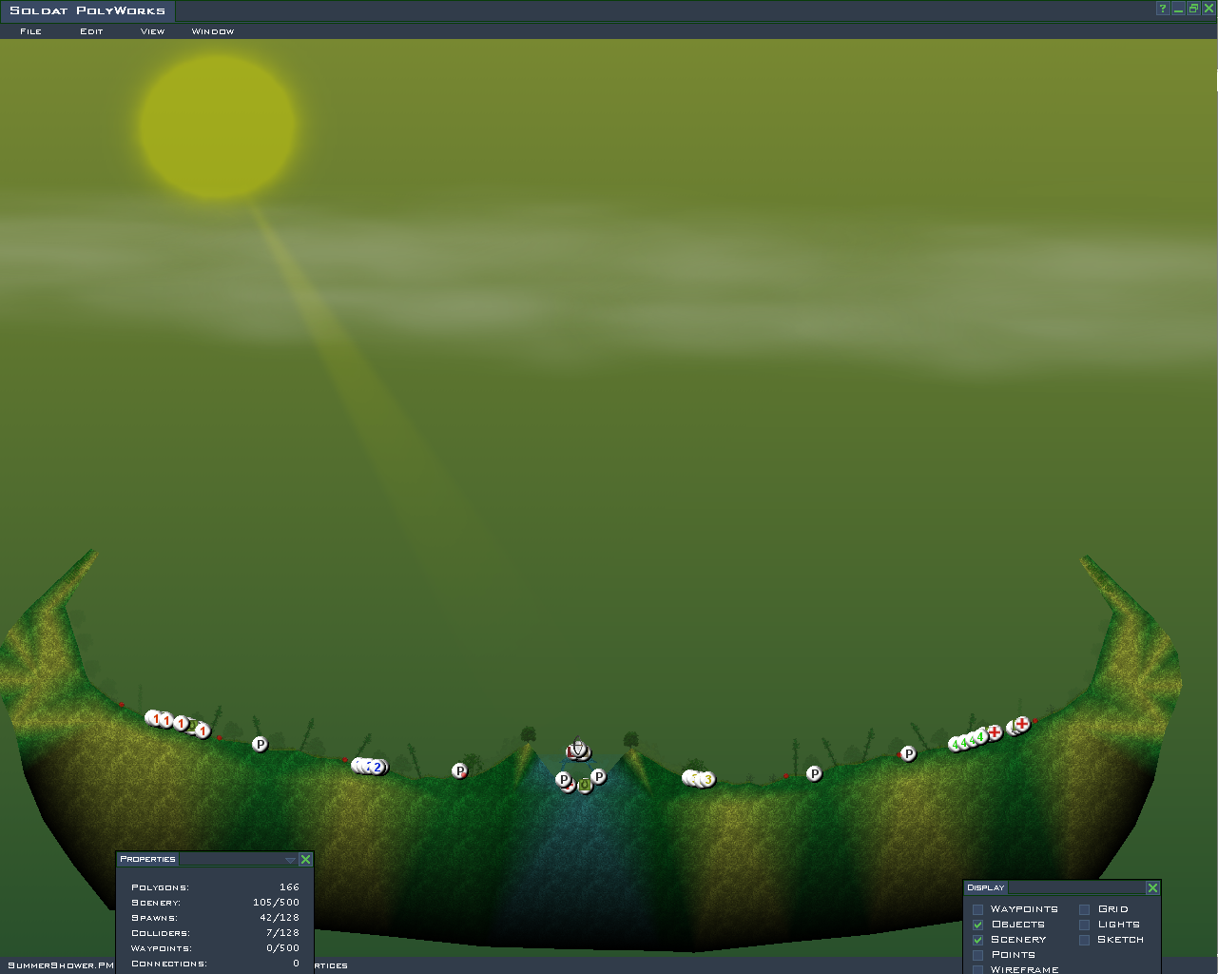Click the P spawn marker nearest red 1 markers

click(x=260, y=744)
